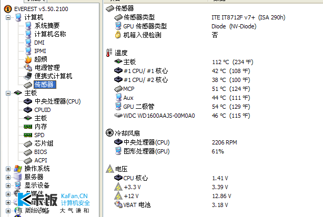Click the 显示设备 monitor icon

[18, 185]
